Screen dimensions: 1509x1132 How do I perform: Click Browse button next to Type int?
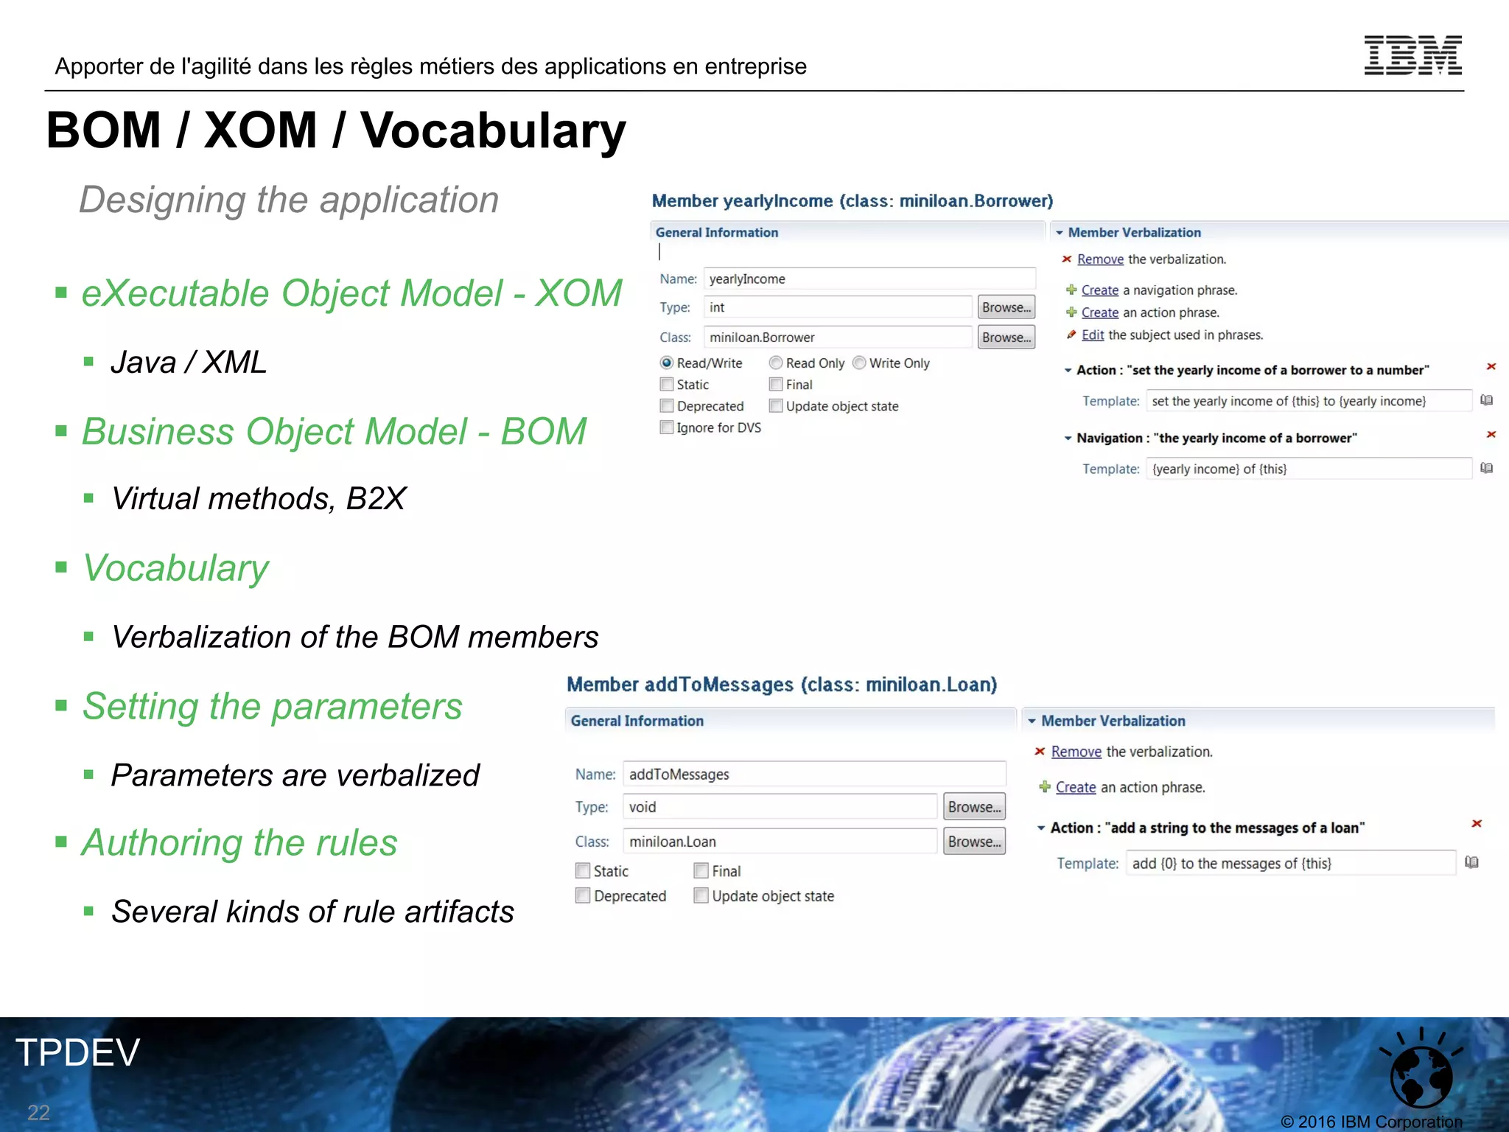click(x=1006, y=307)
